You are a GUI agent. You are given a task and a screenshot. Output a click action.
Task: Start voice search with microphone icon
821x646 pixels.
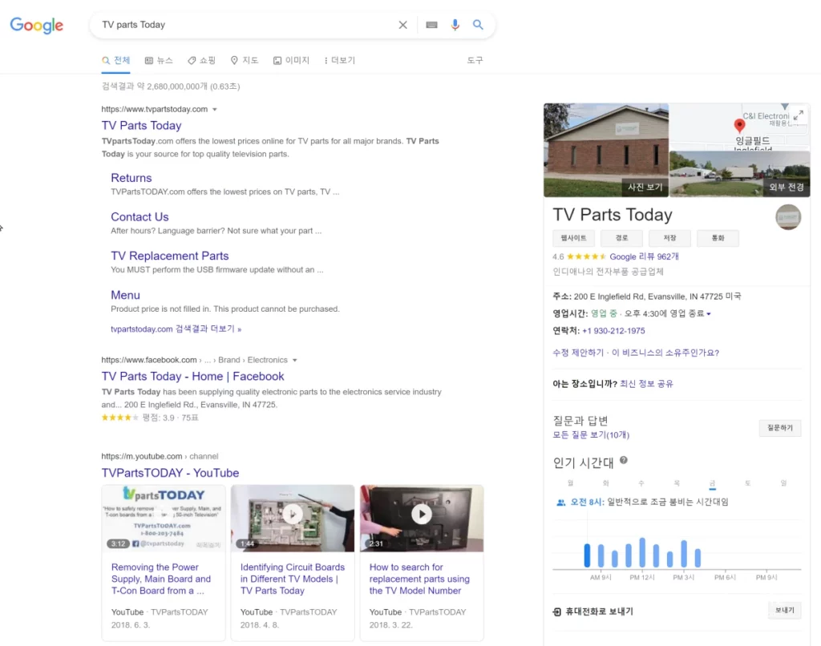pyautogui.click(x=455, y=25)
